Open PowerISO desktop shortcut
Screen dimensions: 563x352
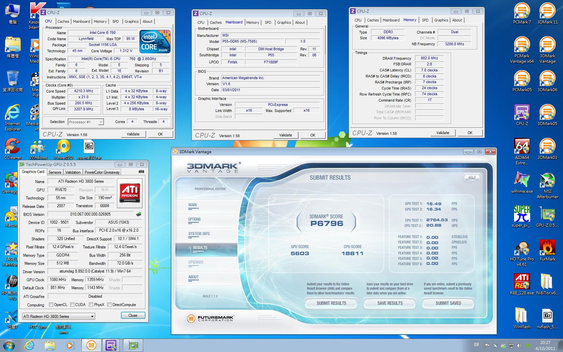pos(63,149)
